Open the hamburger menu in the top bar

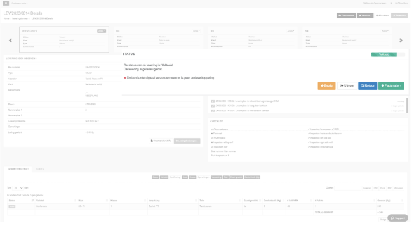click(6, 3)
